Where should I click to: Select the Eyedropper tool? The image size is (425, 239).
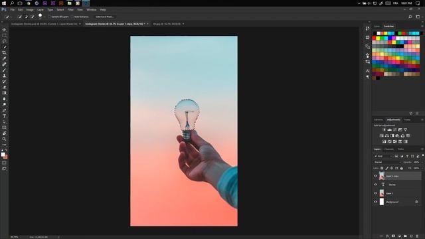(x=4, y=58)
